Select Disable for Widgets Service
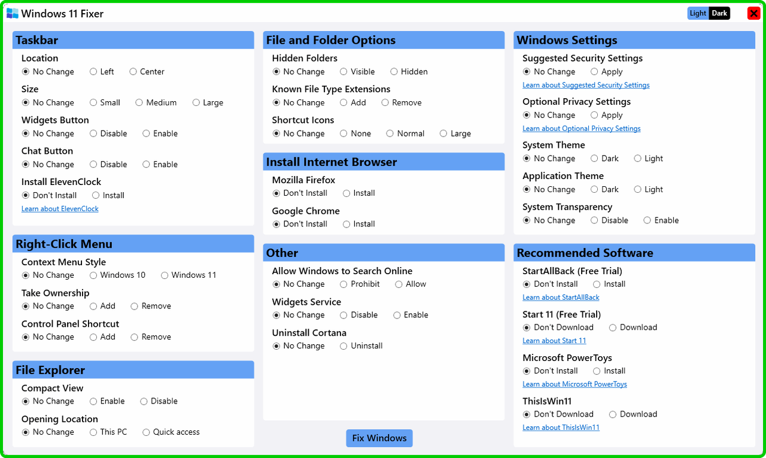Screen dimensions: 766x458 pos(359,316)
